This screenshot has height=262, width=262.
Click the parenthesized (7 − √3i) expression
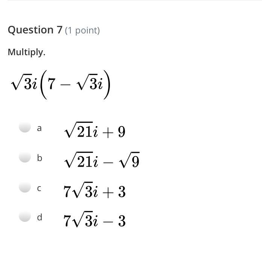(75, 85)
